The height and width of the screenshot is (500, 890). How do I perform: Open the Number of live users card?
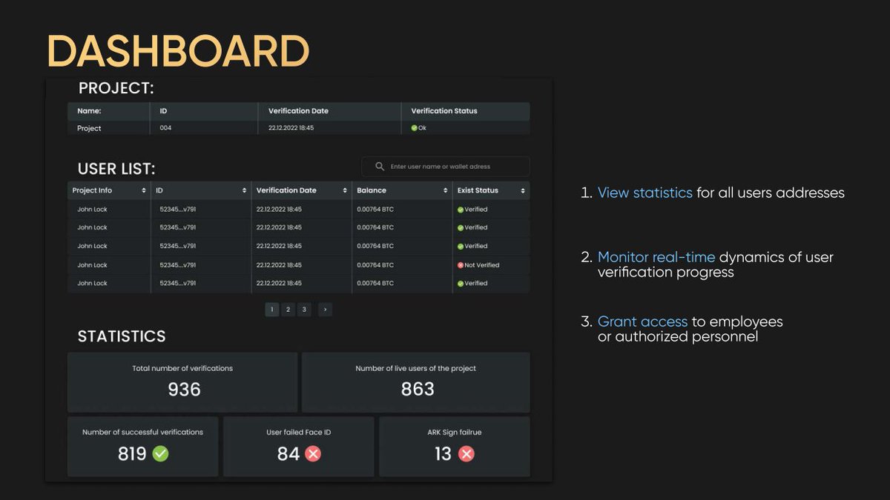pyautogui.click(x=416, y=382)
